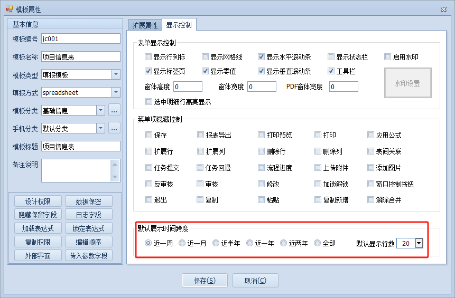Open the 设计权限 settings button
Image resolution: width=455 pixels, height=298 pixels.
coord(38,201)
